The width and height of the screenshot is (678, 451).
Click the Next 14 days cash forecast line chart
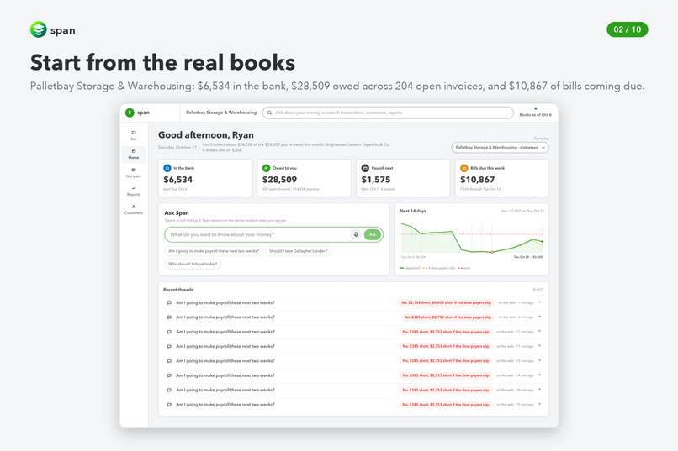point(472,239)
